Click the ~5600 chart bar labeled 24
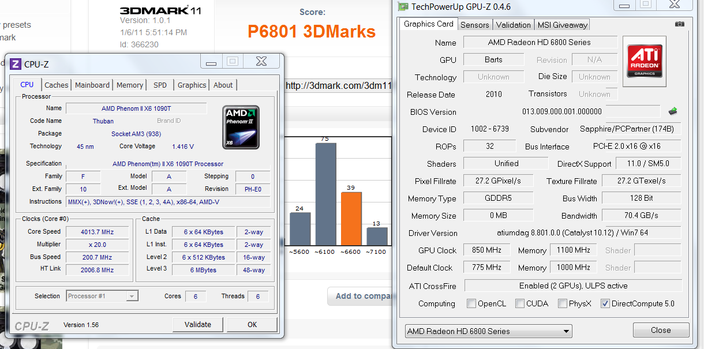Screen dimensions: 704x349 [300, 229]
